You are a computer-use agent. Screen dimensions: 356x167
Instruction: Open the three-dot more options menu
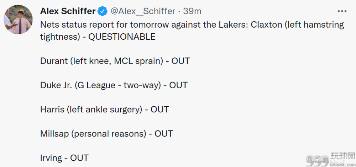click(342, 11)
